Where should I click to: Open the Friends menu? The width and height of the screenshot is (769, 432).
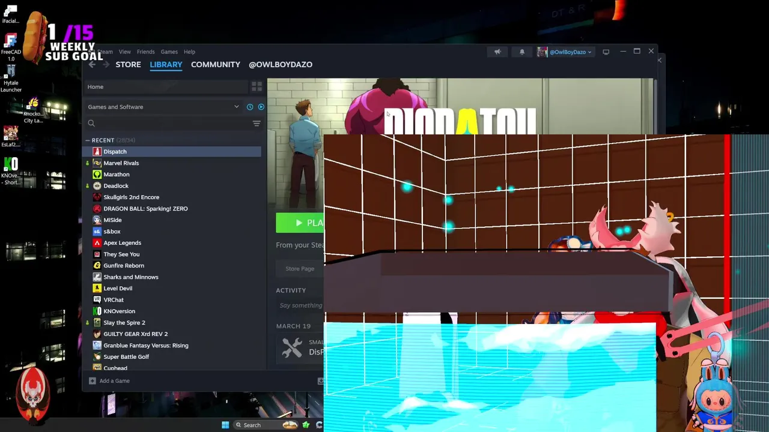click(145, 52)
